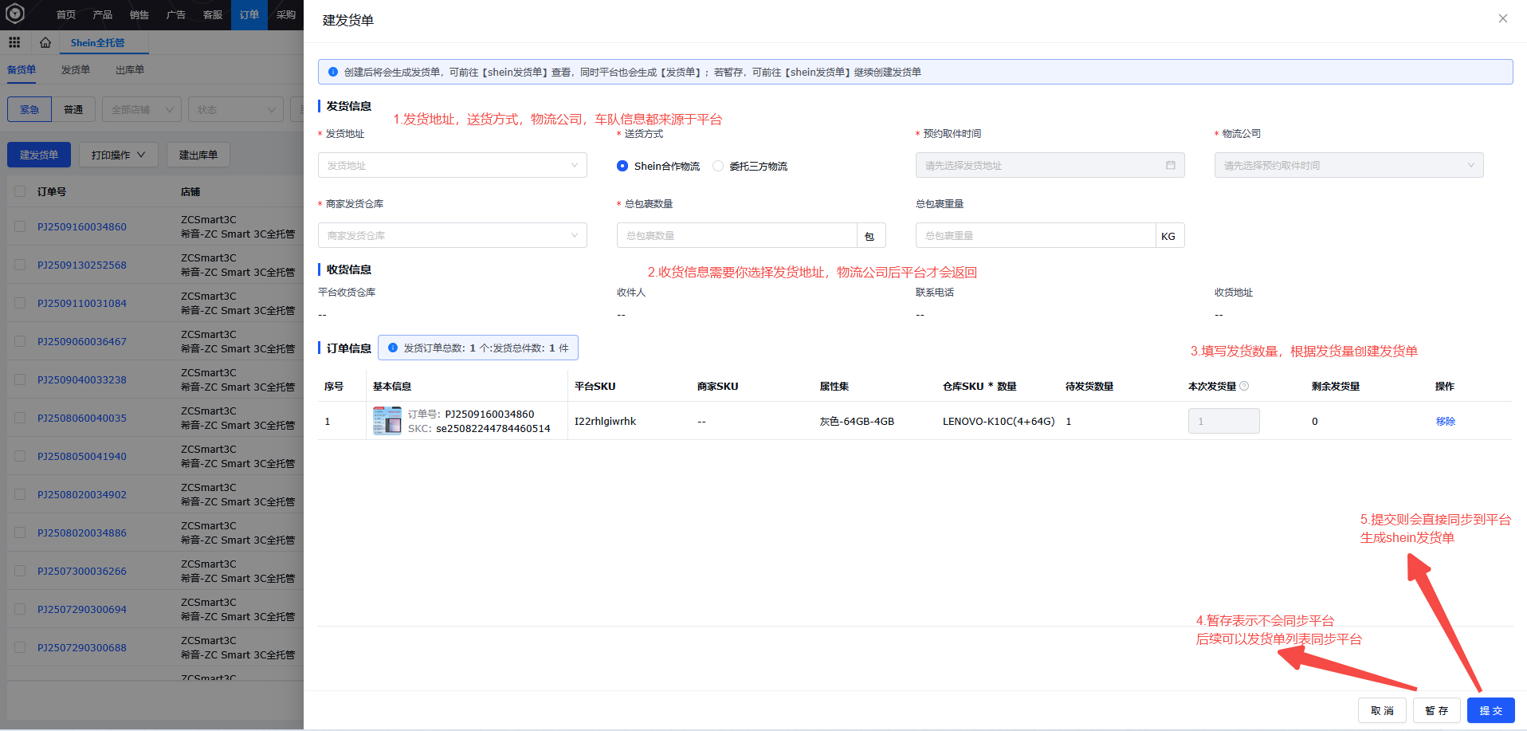This screenshot has width=1527, height=731.
Task: Click the 总包裹数量 input field
Action: coord(736,235)
